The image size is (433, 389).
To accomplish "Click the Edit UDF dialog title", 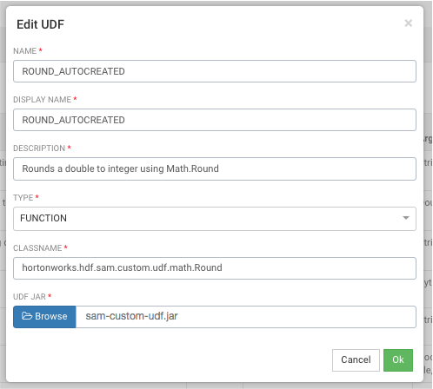I will point(40,24).
